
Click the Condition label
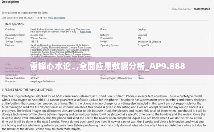(10, 29)
